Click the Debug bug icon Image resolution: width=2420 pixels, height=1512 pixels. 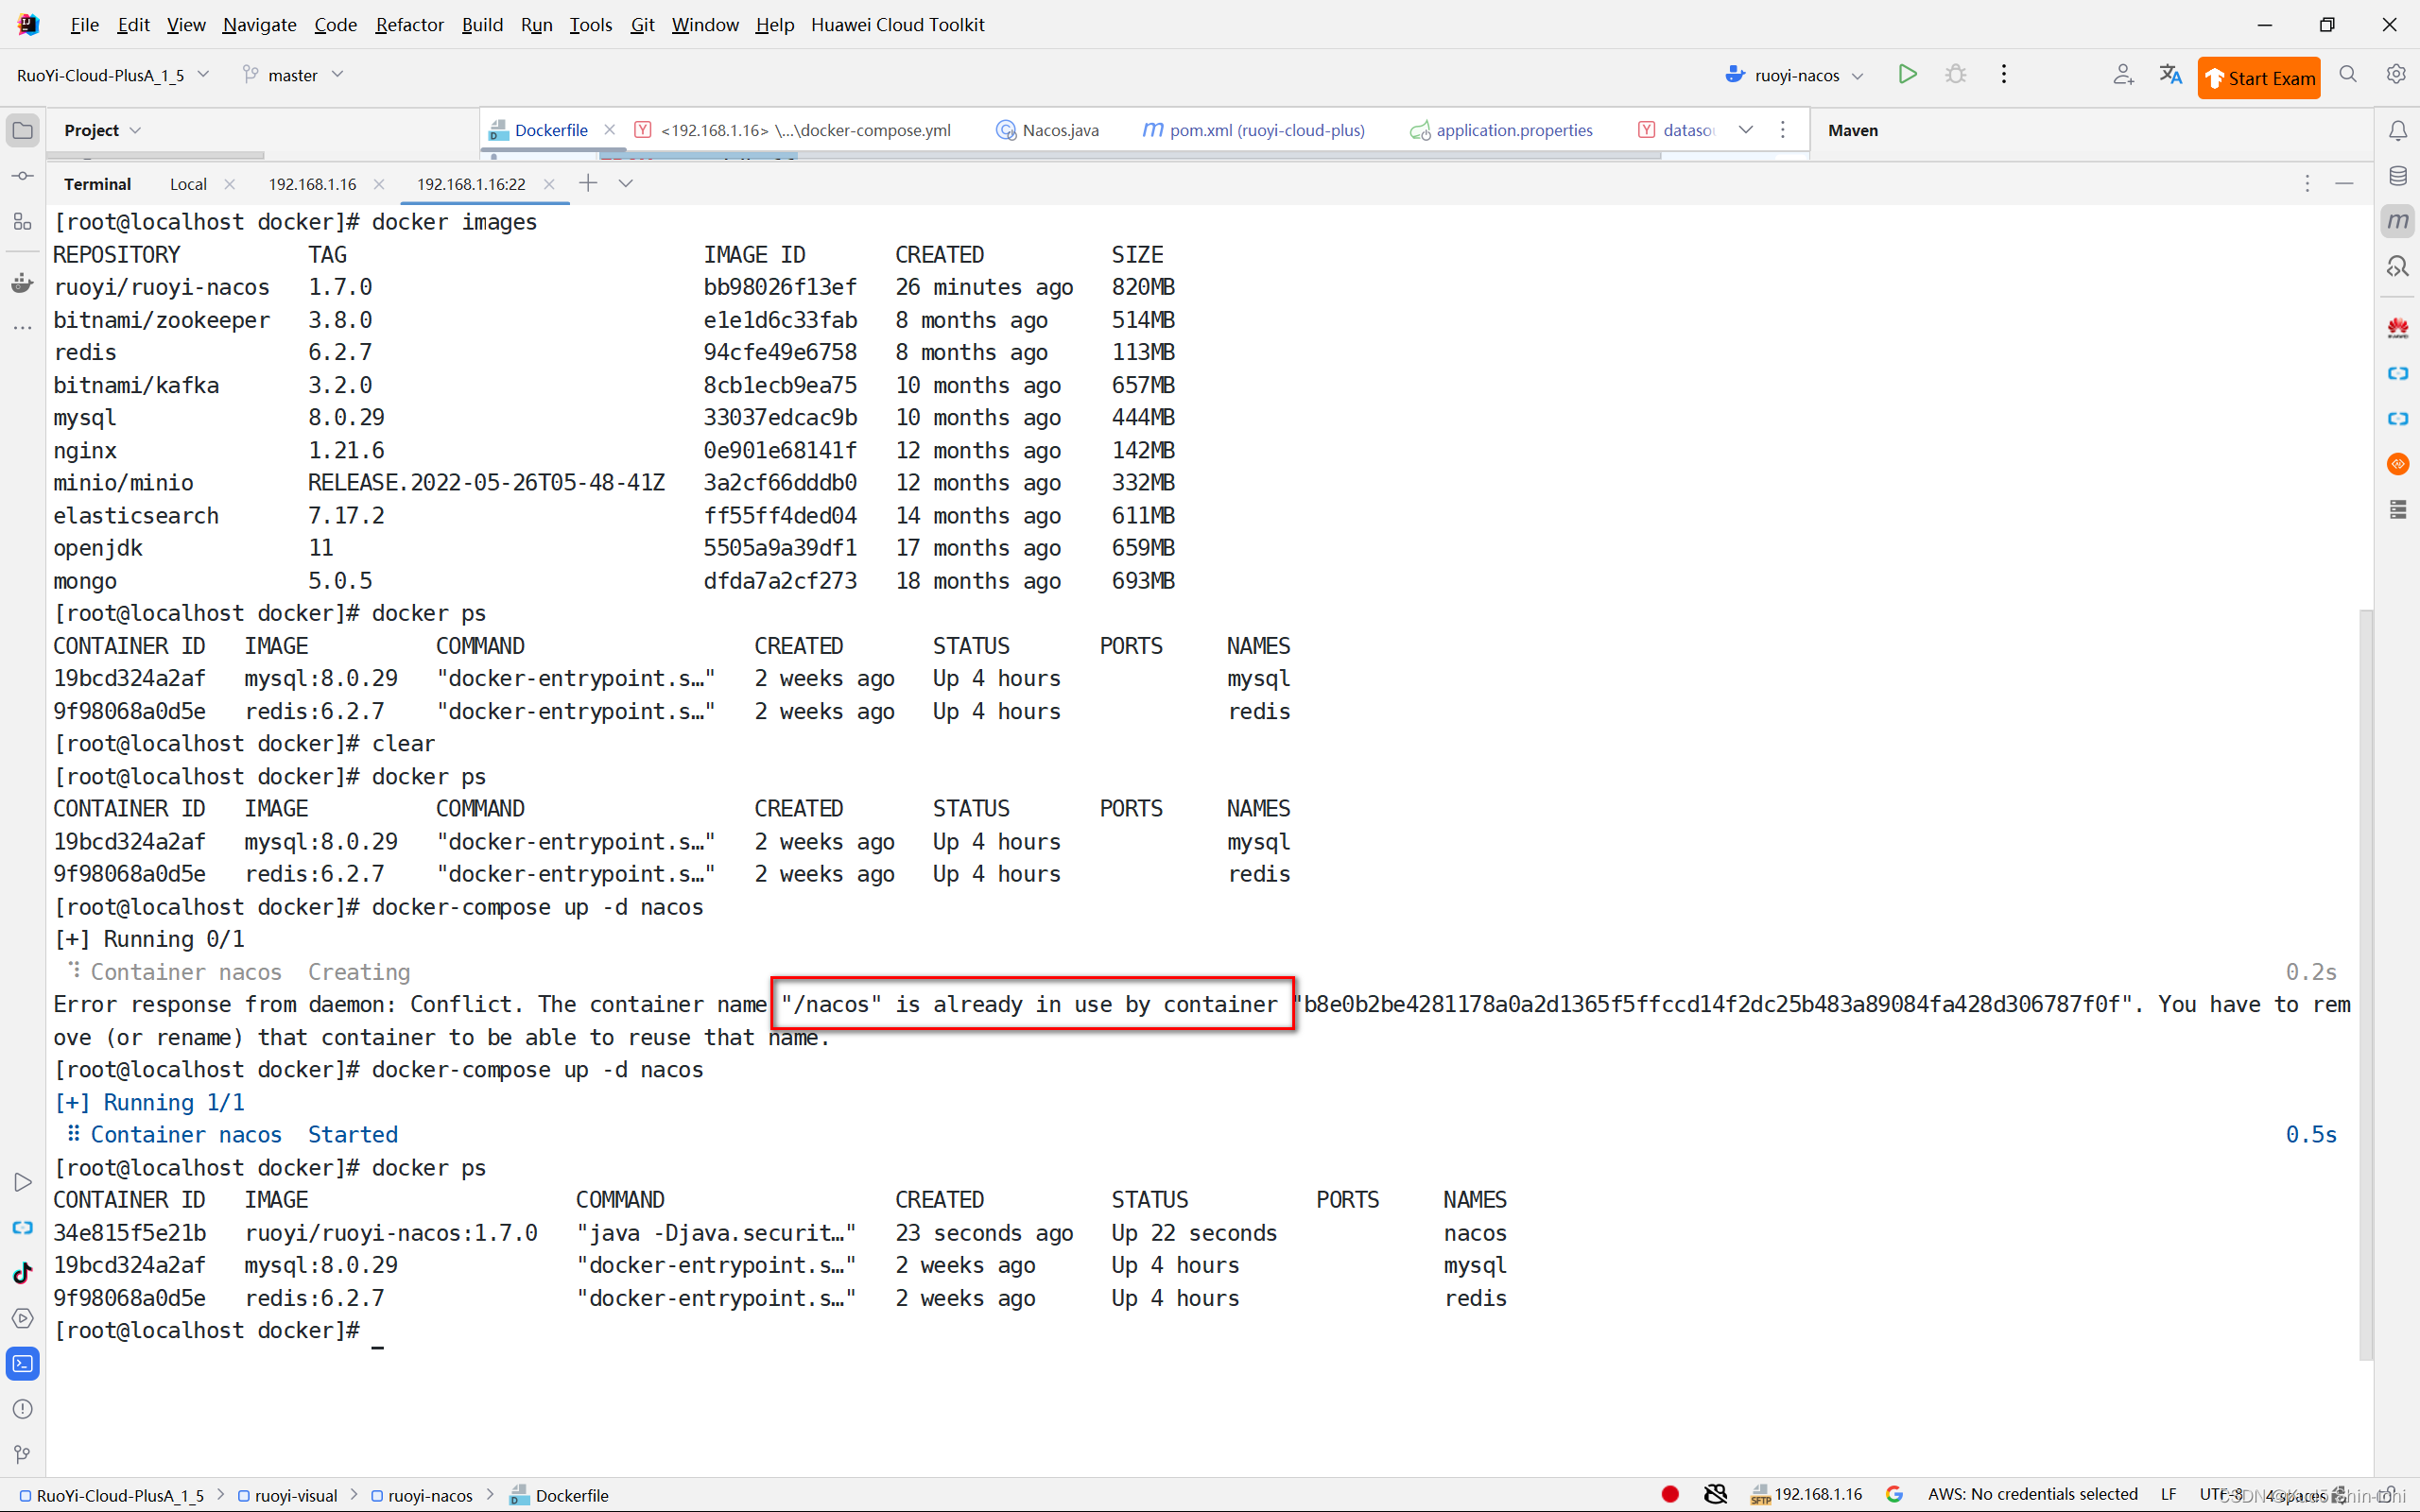pyautogui.click(x=1955, y=75)
